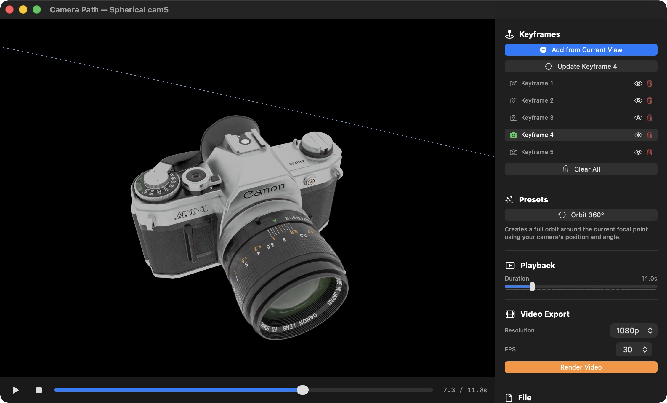
Task: Delete Keyframe 2 with its trash icon
Action: click(650, 100)
